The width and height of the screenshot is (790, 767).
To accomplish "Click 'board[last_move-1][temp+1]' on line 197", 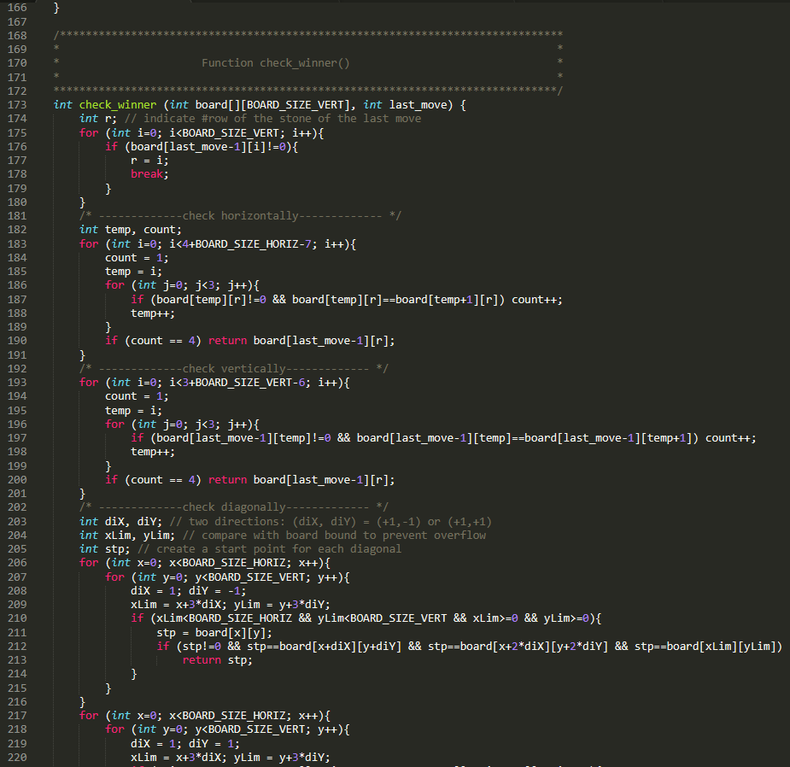I will click(608, 438).
